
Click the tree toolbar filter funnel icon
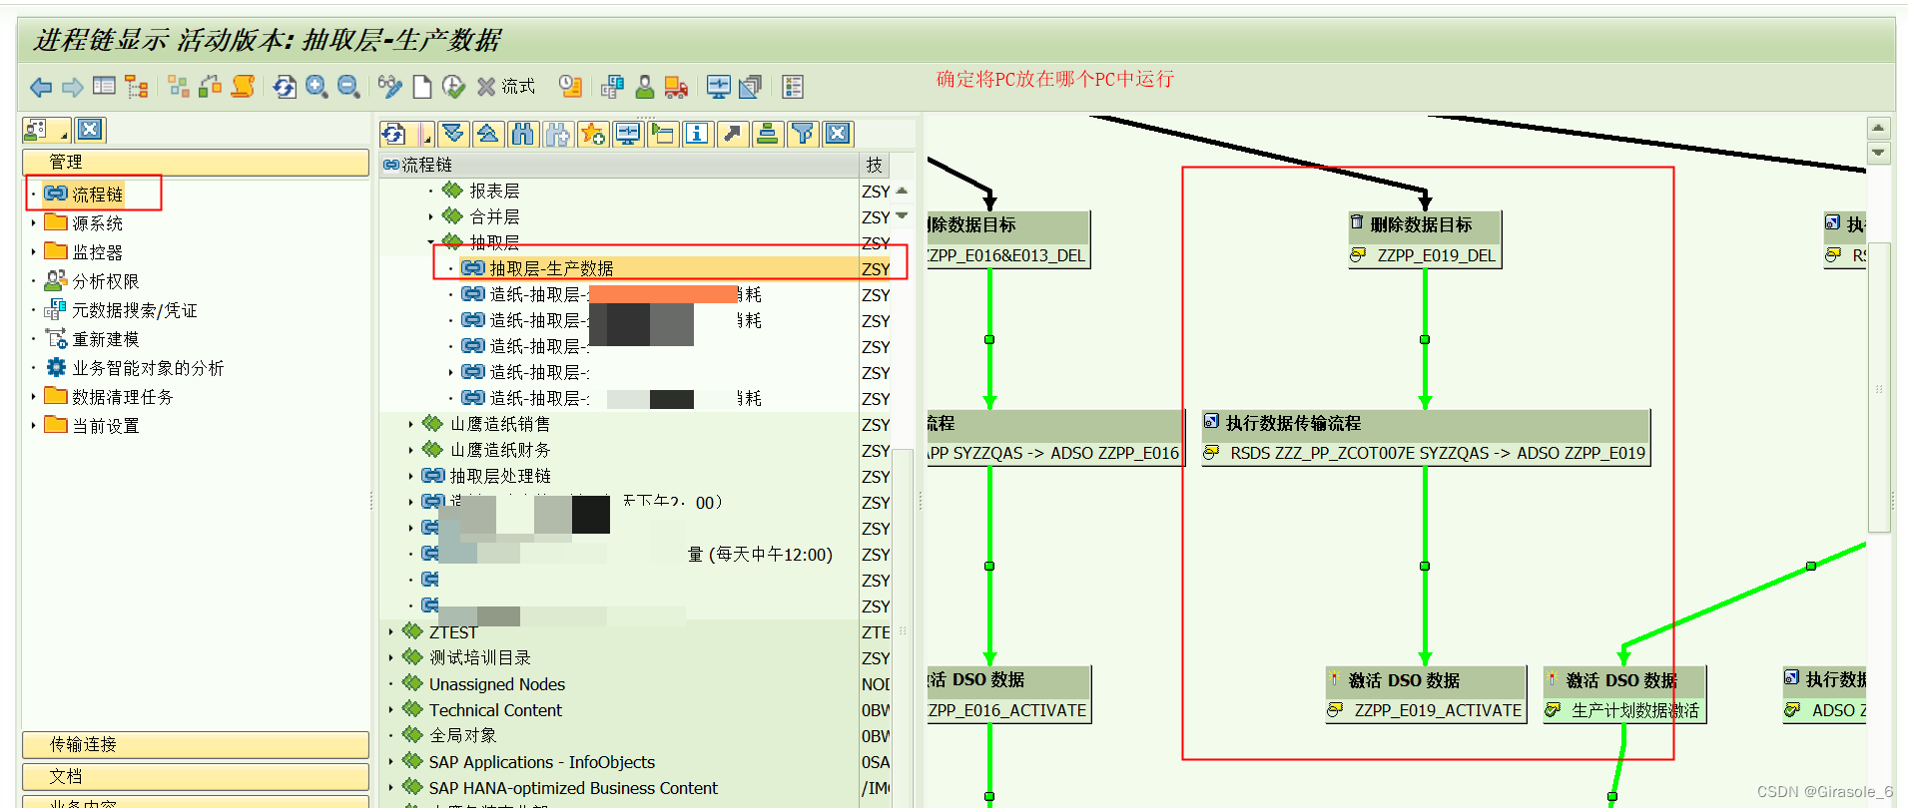tap(803, 134)
